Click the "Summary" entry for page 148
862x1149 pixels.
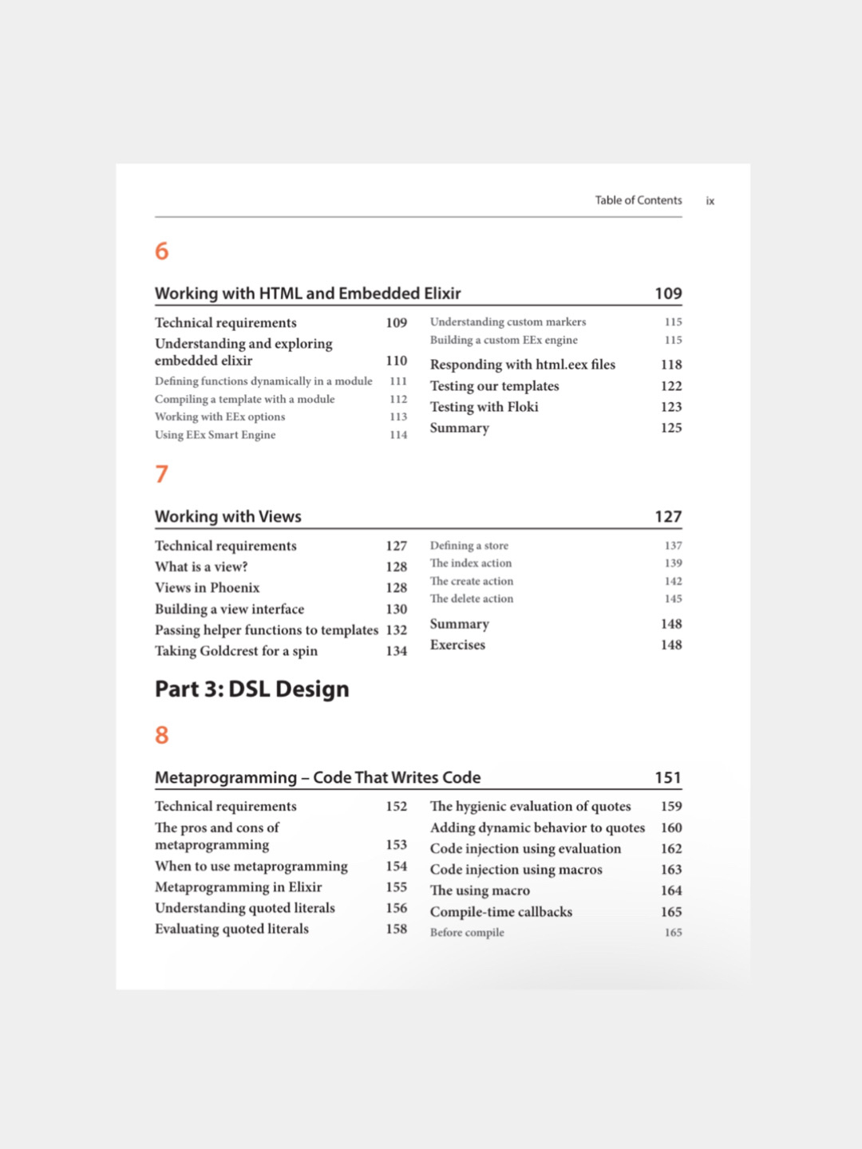click(x=460, y=624)
